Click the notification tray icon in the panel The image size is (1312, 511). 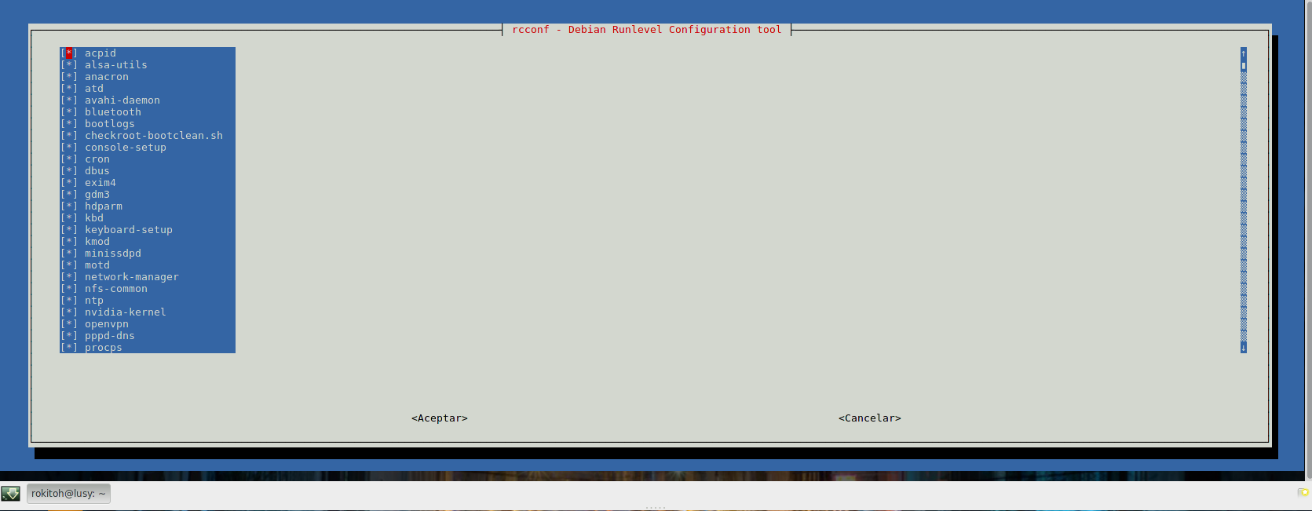pyautogui.click(x=1303, y=493)
